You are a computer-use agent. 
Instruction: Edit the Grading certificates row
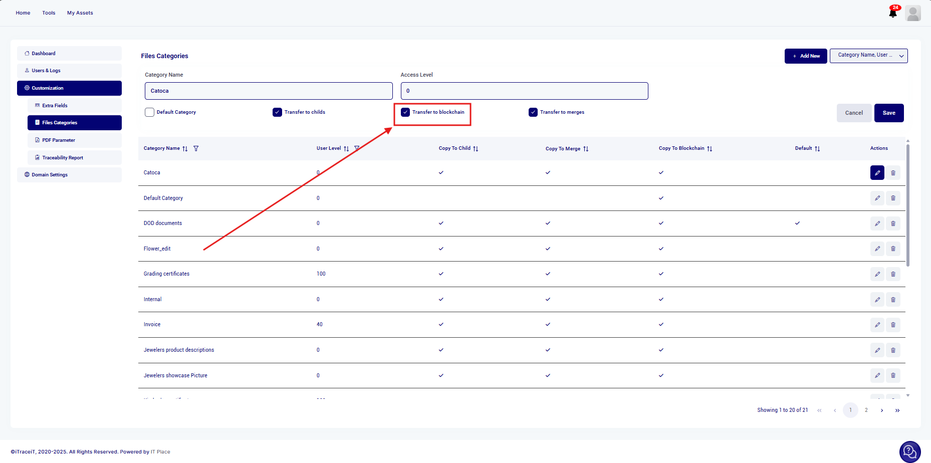[x=877, y=274]
